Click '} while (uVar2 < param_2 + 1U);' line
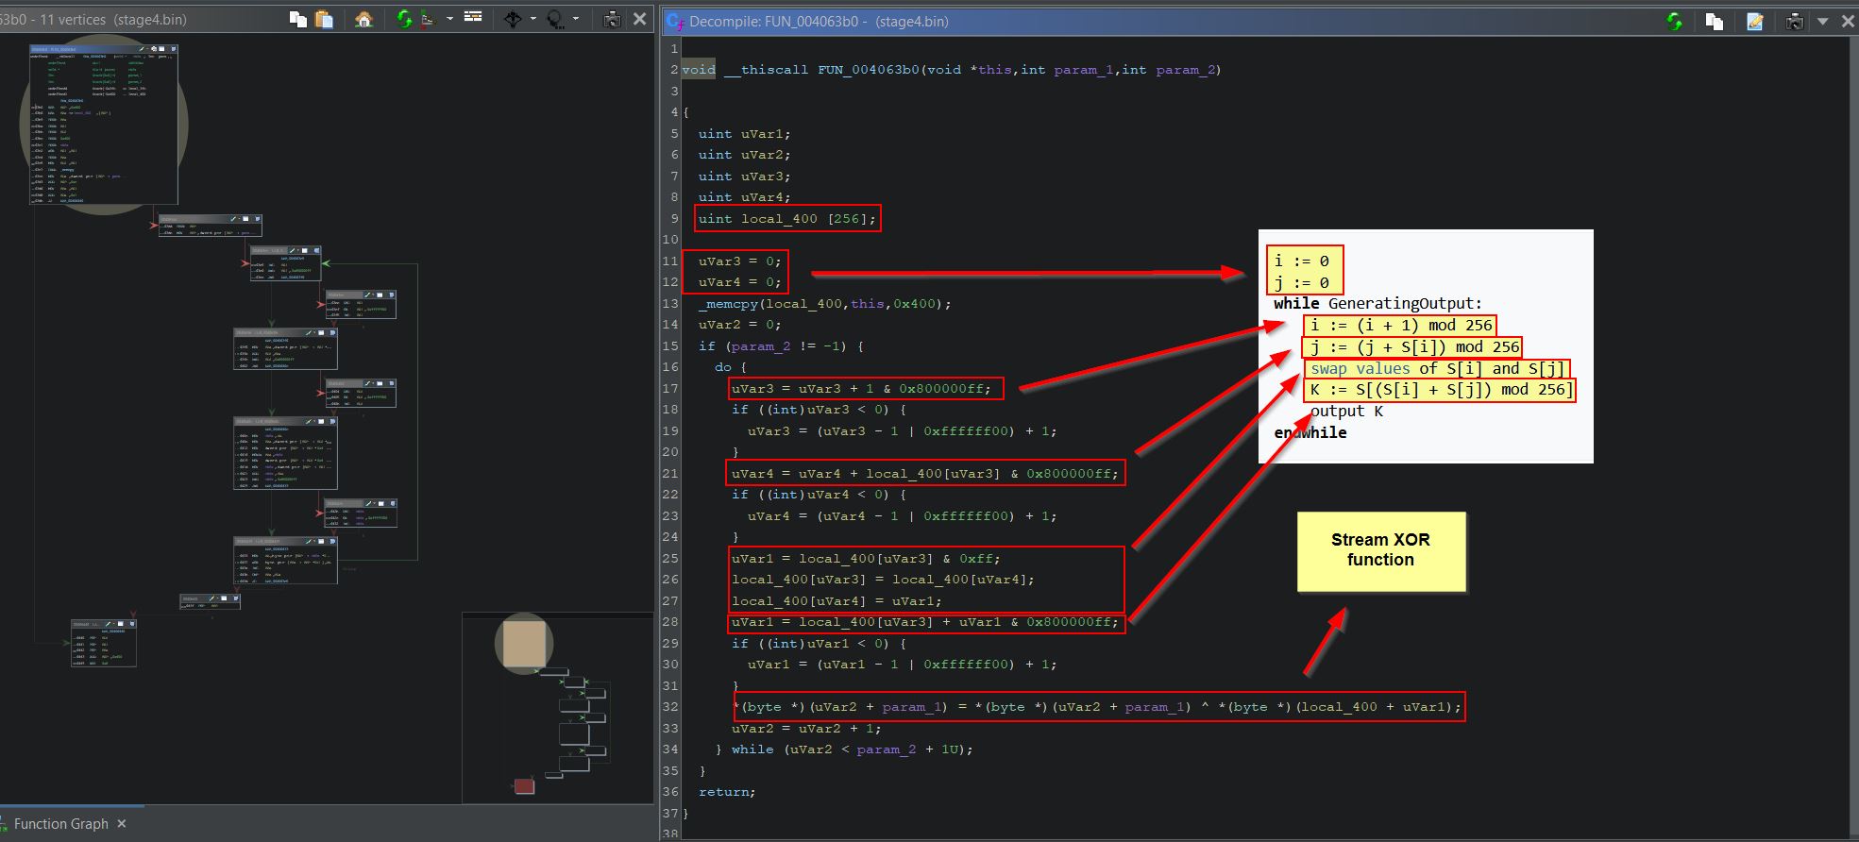 tap(844, 749)
